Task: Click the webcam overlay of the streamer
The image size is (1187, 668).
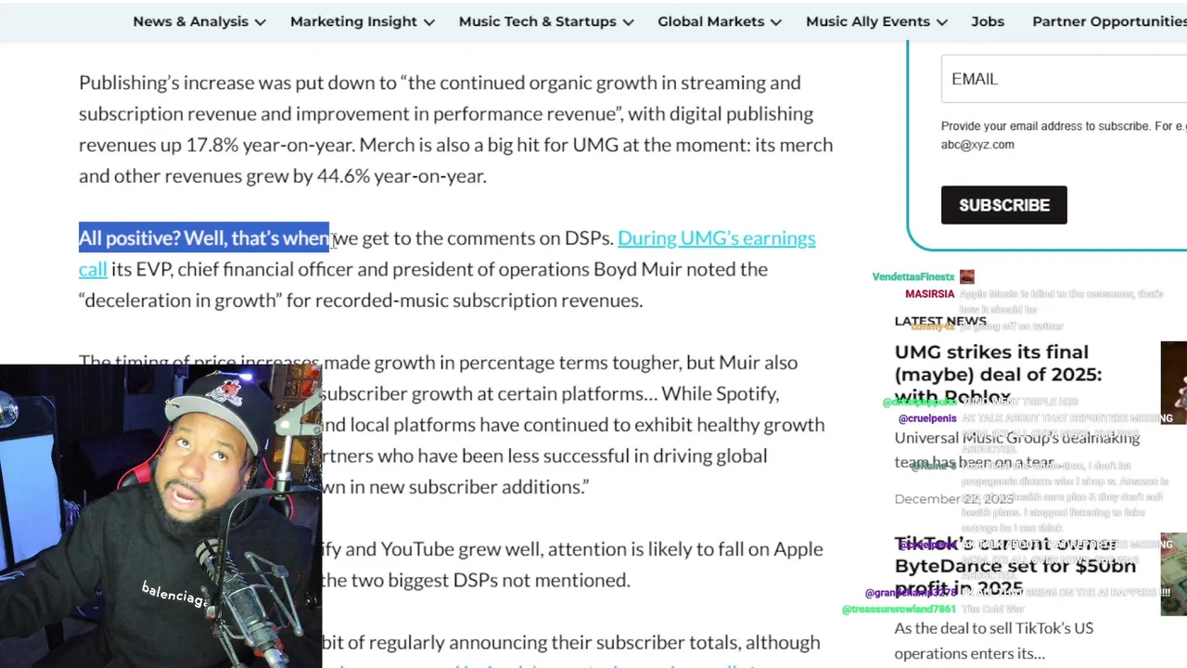Action: pos(160,516)
